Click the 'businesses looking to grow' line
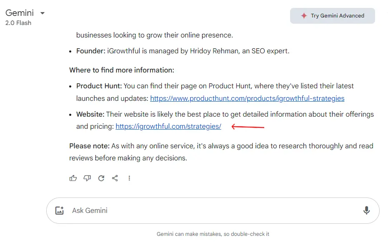388x245 pixels. coord(155,35)
